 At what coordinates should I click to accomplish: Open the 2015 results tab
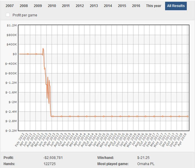point(122,6)
